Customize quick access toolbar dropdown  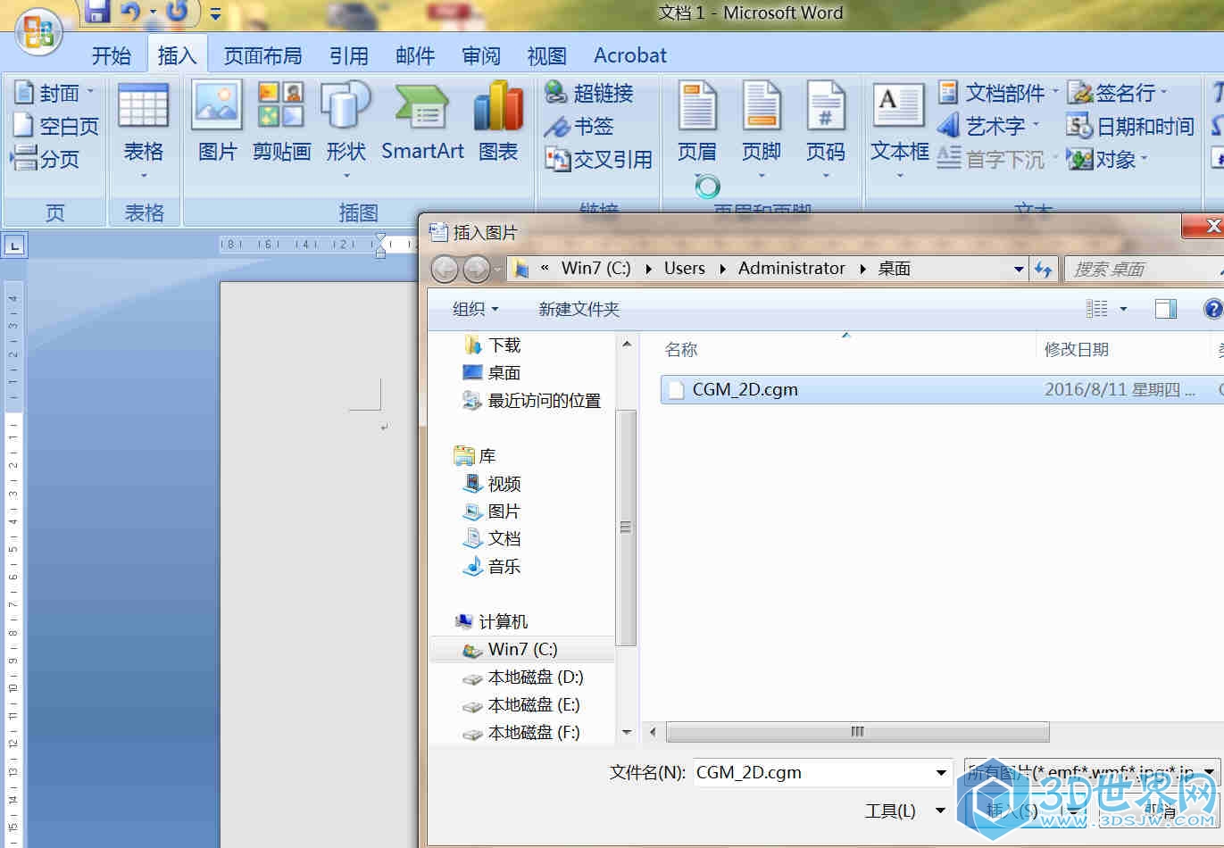tap(215, 13)
